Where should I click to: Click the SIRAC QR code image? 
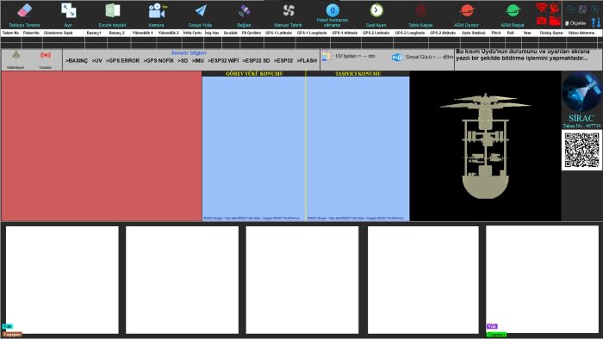[581, 150]
